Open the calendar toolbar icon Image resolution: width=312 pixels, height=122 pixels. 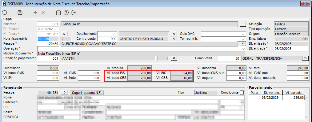coord(58,13)
